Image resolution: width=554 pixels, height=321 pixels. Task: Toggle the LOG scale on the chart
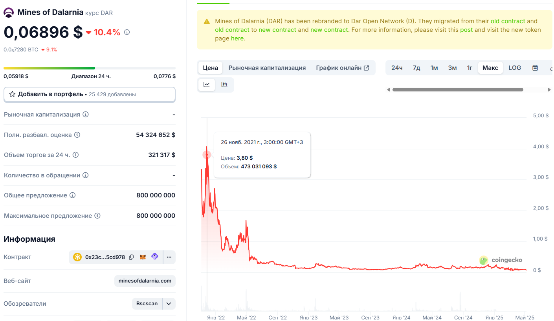click(514, 68)
